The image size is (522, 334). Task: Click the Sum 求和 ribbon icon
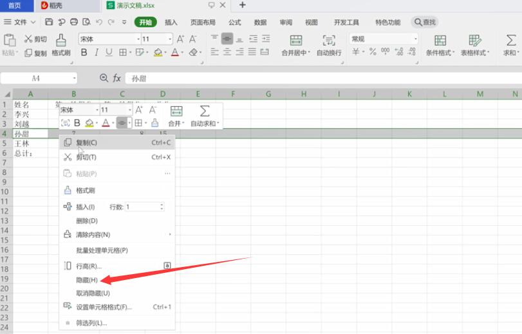coord(510,44)
